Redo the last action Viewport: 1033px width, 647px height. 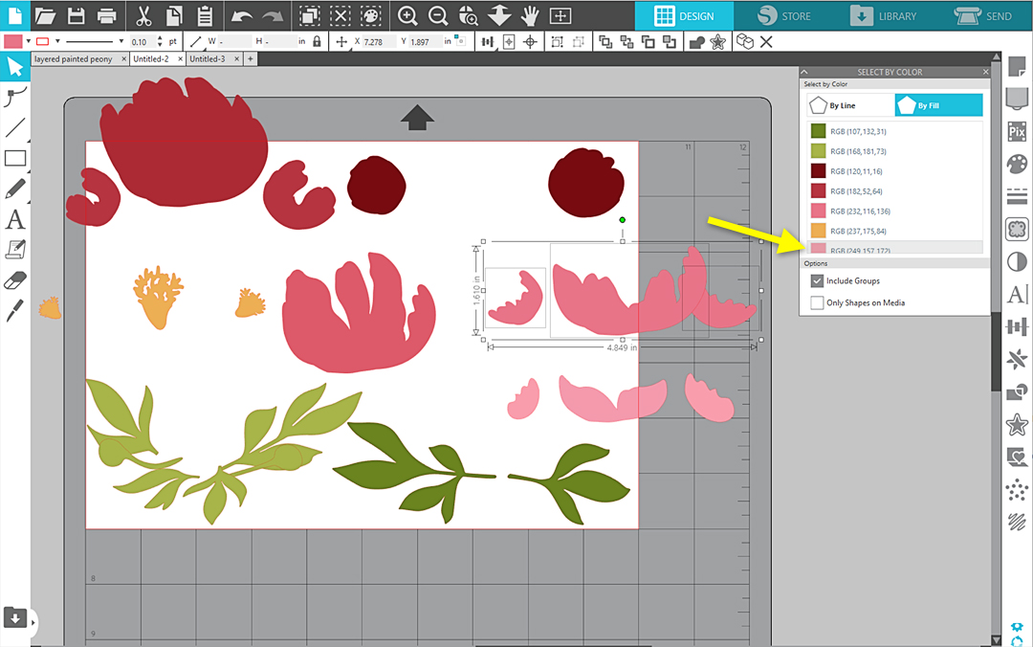[x=272, y=16]
